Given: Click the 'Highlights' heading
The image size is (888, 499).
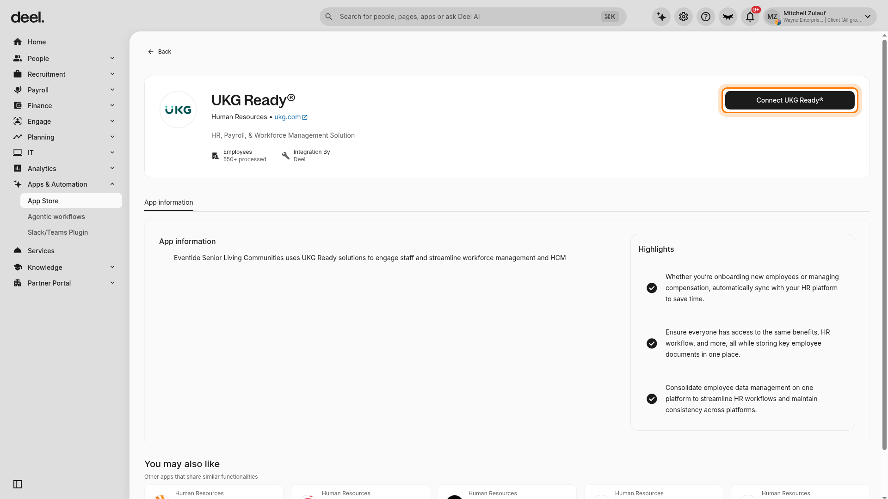Looking at the screenshot, I should tap(656, 249).
